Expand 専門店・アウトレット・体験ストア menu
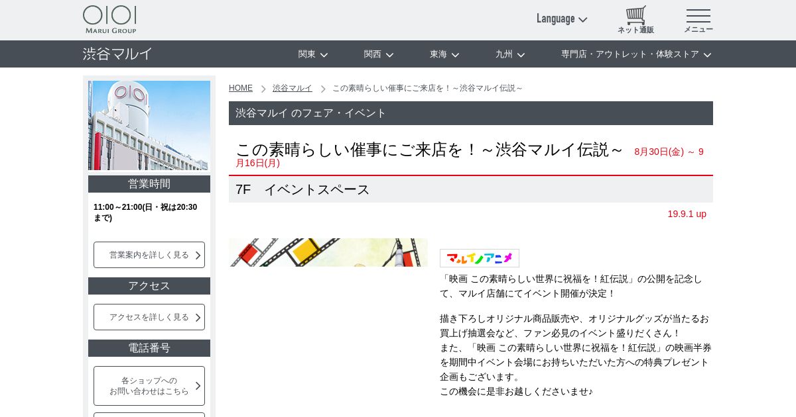 [x=636, y=54]
